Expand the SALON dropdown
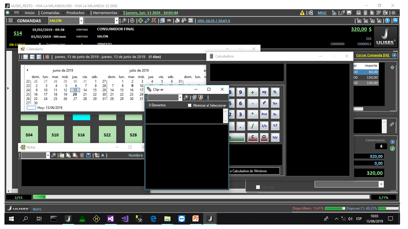Screen dimensions: 408x229 point(81,21)
